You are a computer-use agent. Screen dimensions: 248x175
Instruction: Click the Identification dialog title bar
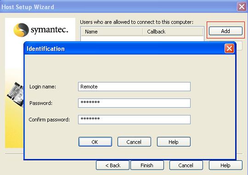click(124, 49)
